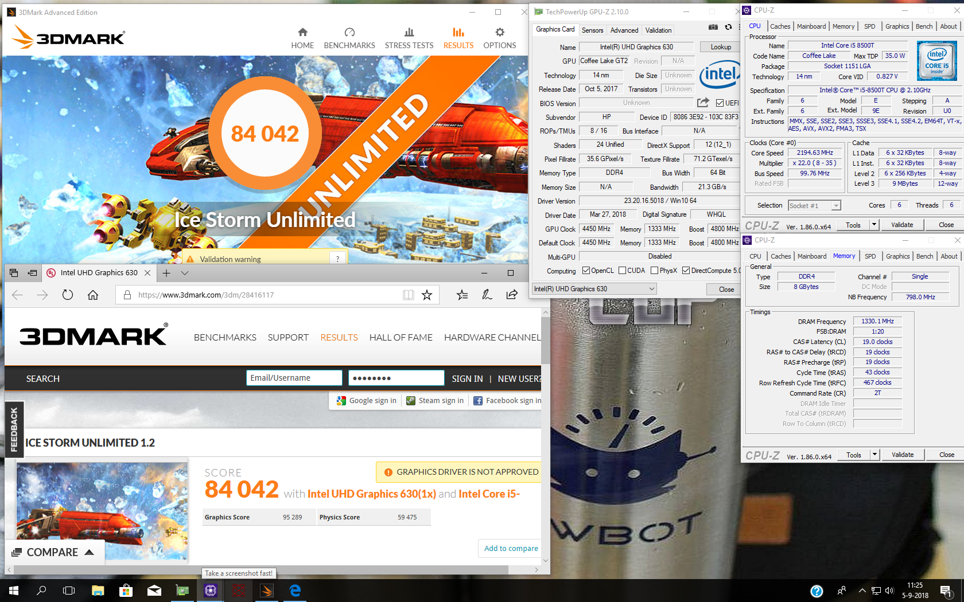964x602 pixels.
Task: Toggle the PhysX checkbox in GPU-Z
Action: click(654, 271)
